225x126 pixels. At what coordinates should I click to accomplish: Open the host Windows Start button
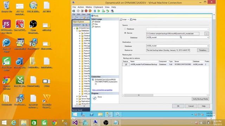click(x=4, y=122)
